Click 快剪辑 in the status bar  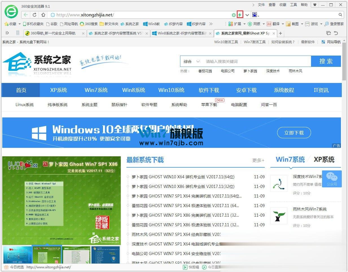click(x=191, y=267)
